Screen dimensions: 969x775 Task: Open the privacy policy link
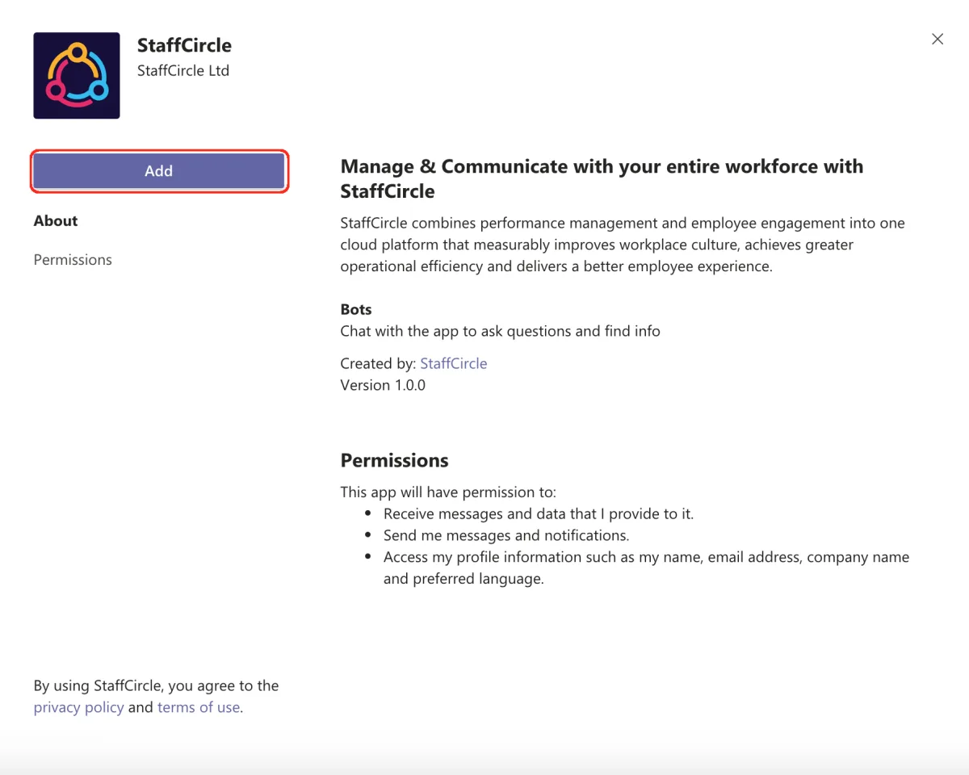[78, 707]
